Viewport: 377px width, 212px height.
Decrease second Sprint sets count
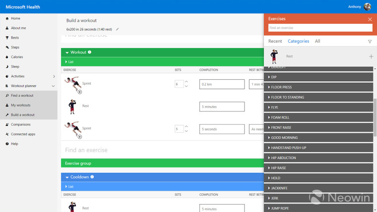pos(187,131)
